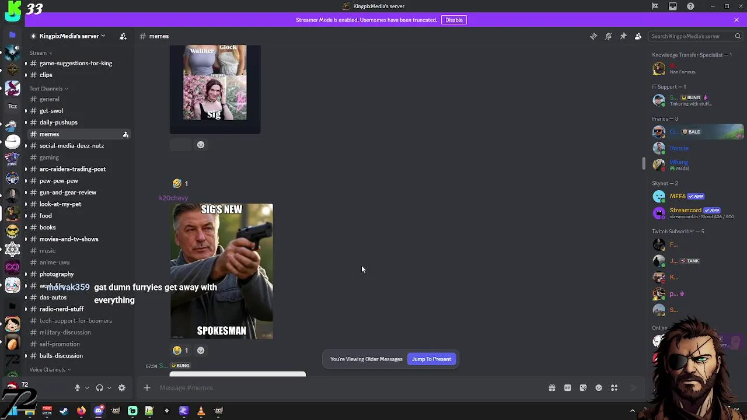Open VLC media player from taskbar
Viewport: 747px width, 420px height.
point(201,411)
